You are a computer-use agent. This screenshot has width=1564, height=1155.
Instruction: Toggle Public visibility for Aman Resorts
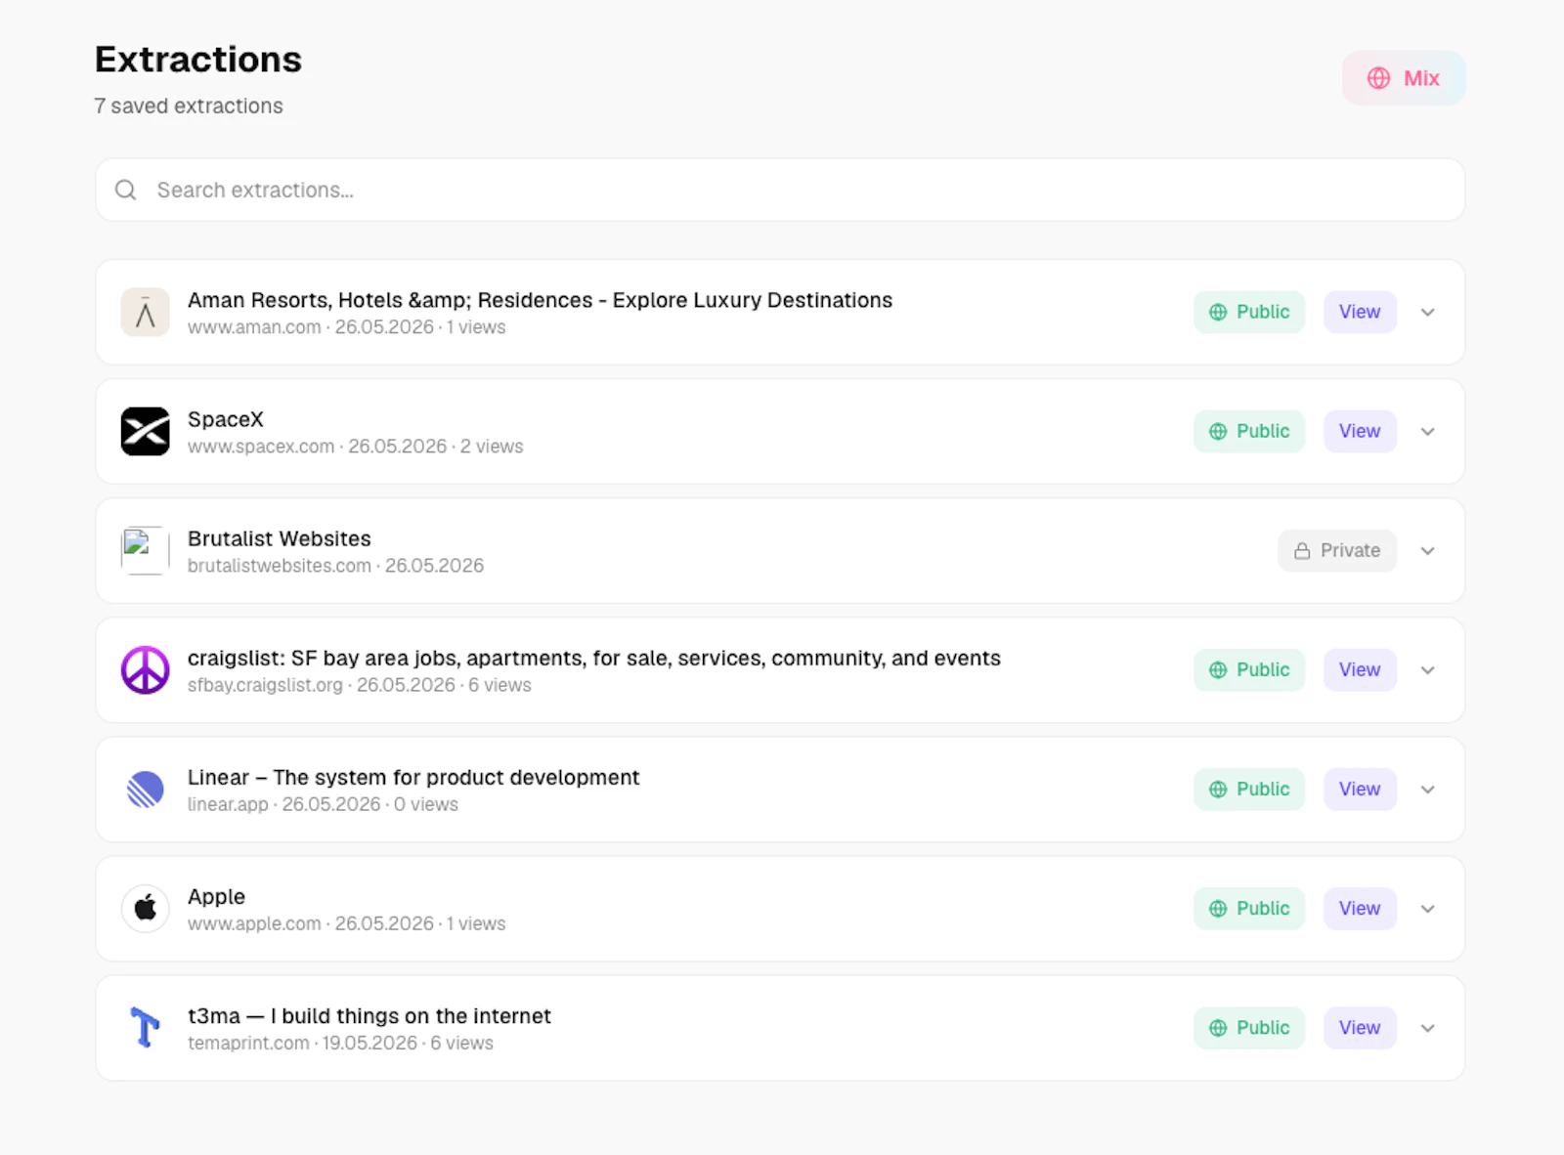click(x=1249, y=312)
